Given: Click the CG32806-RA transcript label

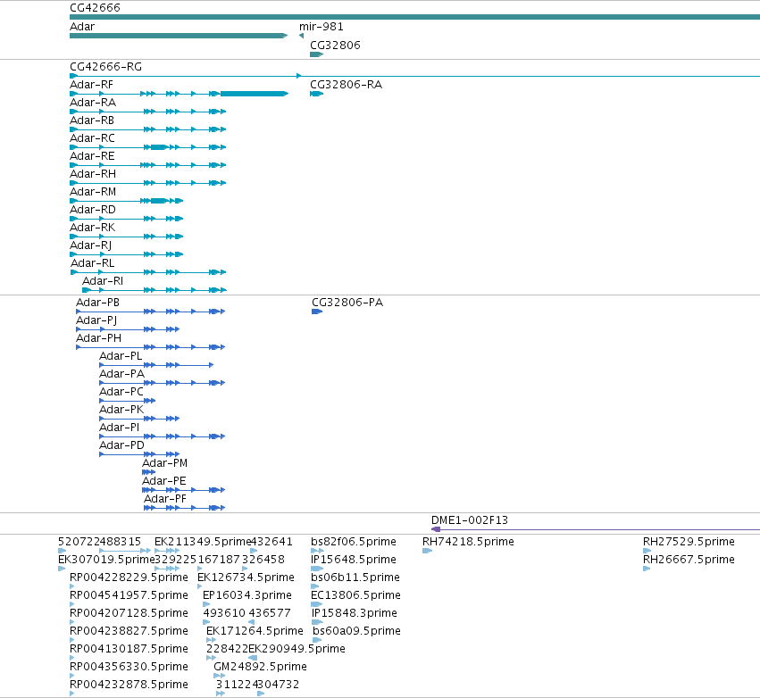Looking at the screenshot, I should coord(347,85).
